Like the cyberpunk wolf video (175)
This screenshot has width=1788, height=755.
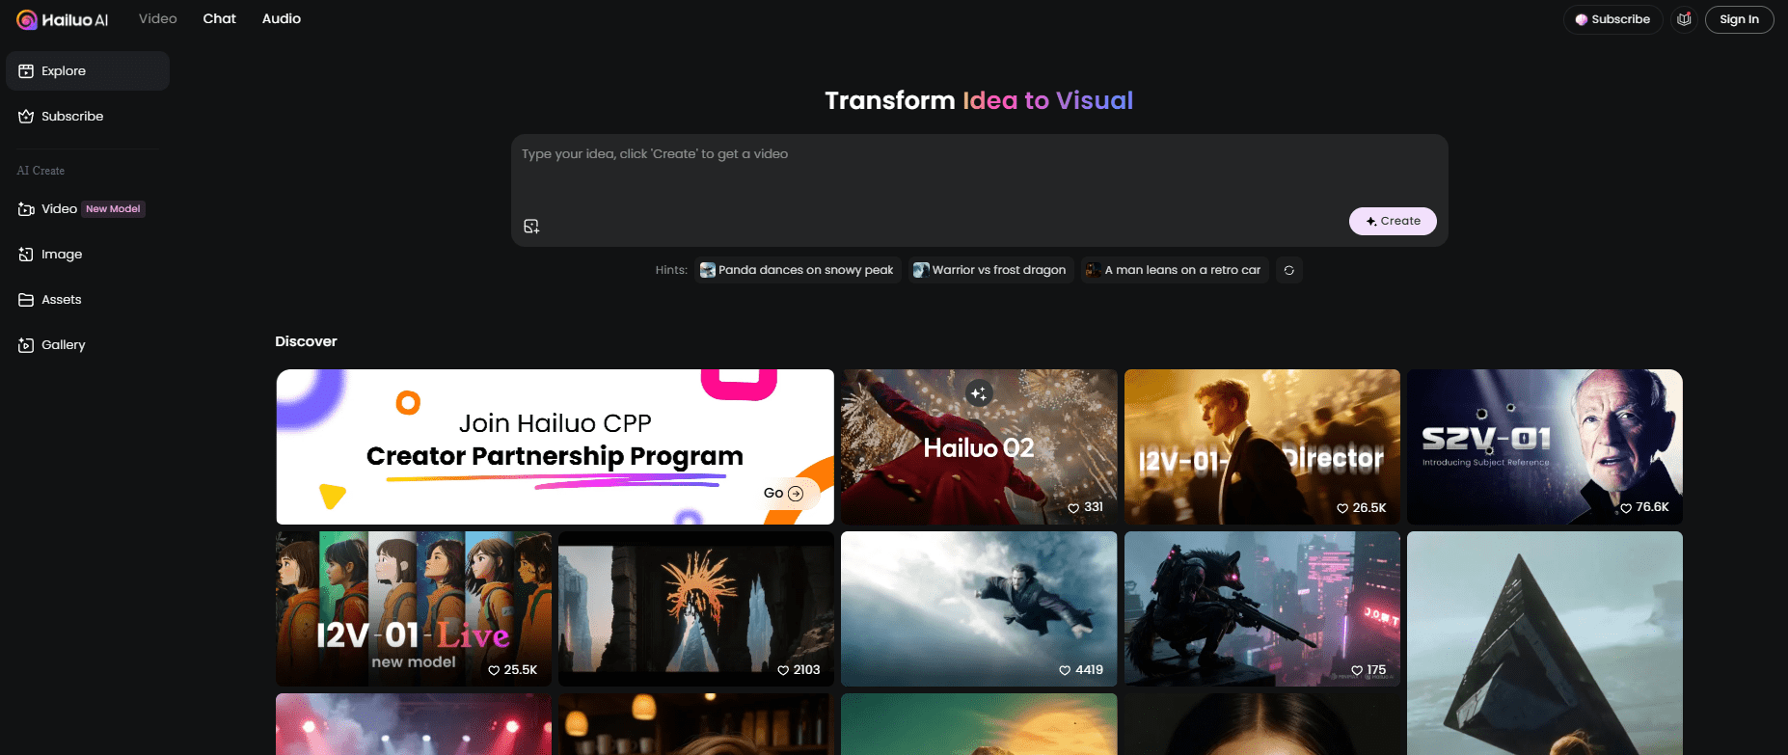1357,670
